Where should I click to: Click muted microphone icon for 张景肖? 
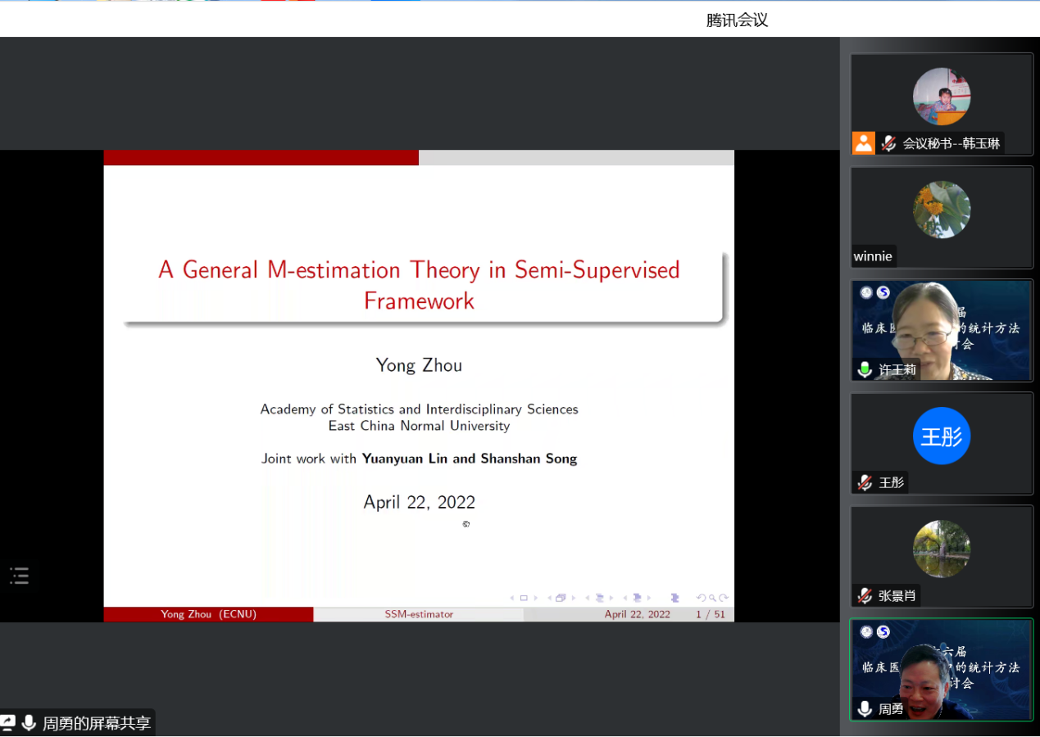click(x=865, y=595)
